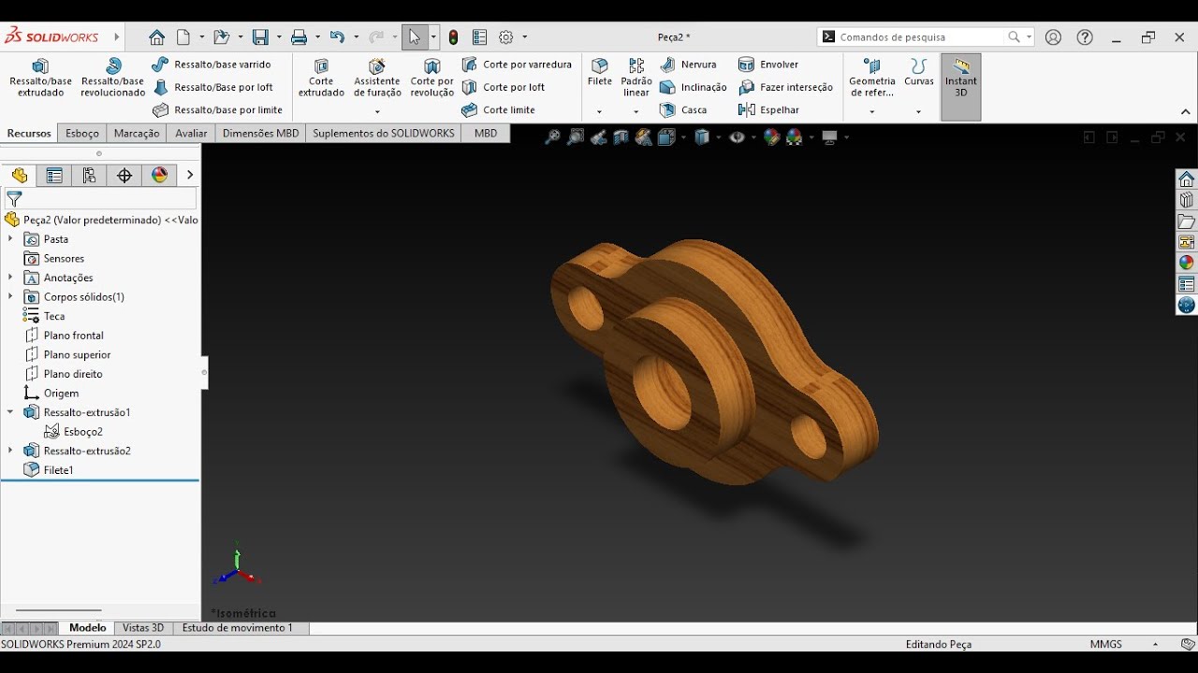Select Plano frontal in tree

coord(64,336)
